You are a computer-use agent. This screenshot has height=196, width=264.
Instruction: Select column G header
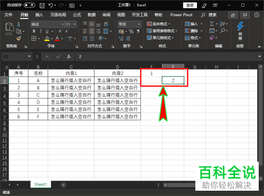pos(195,67)
